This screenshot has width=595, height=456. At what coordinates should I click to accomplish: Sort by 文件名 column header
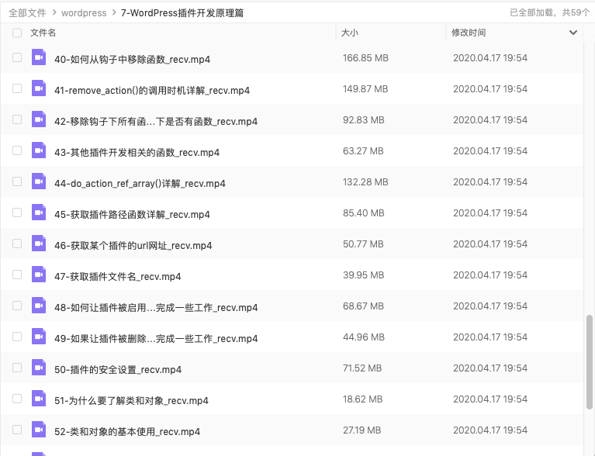pyautogui.click(x=43, y=33)
